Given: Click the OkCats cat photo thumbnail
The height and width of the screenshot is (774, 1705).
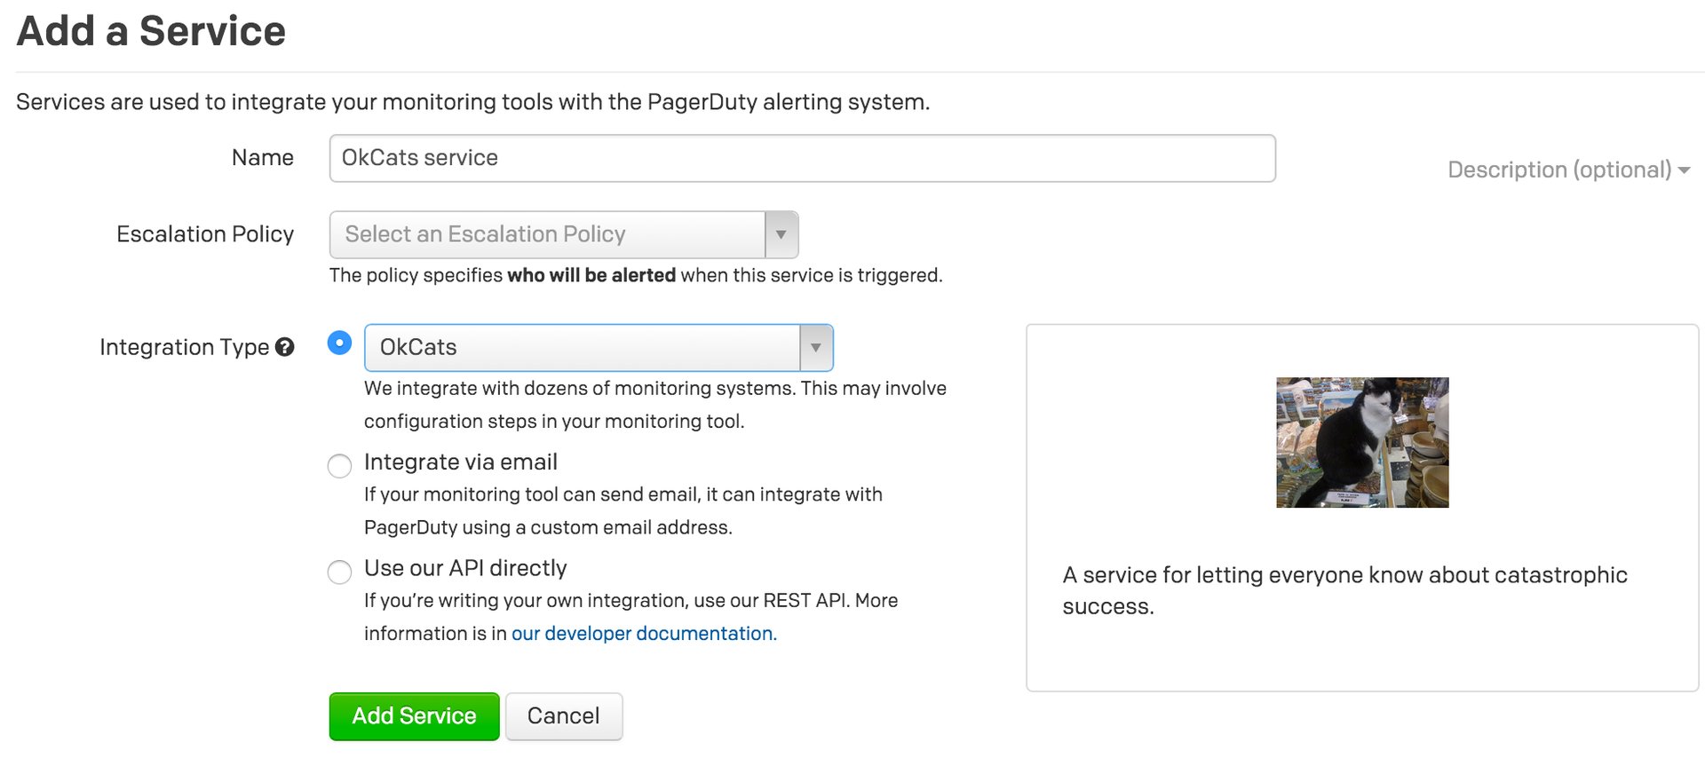Looking at the screenshot, I should tap(1361, 442).
